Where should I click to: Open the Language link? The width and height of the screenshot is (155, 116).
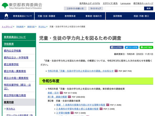pos(125,3)
